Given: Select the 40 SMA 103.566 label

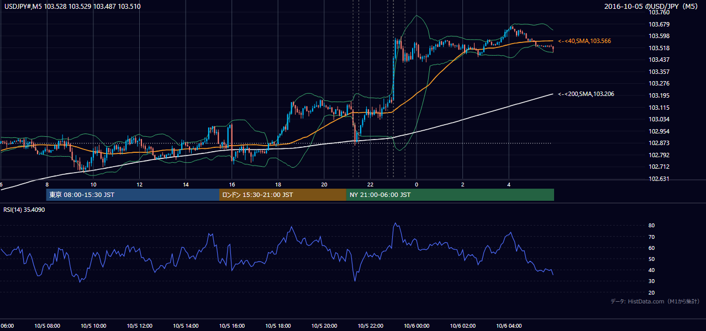Looking at the screenshot, I should tap(584, 41).
